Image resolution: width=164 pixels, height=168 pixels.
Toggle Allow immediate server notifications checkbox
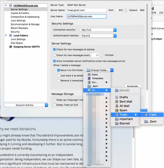[54, 61]
